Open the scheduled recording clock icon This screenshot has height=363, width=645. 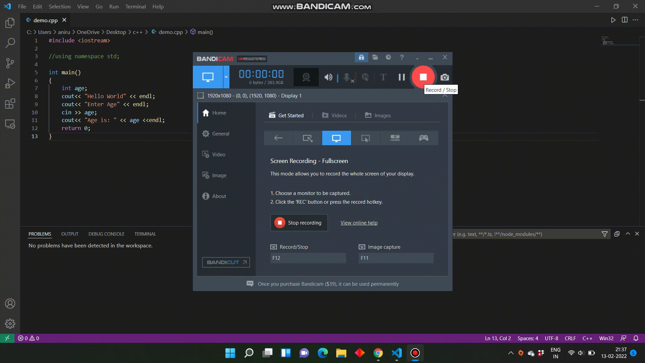pyautogui.click(x=388, y=57)
